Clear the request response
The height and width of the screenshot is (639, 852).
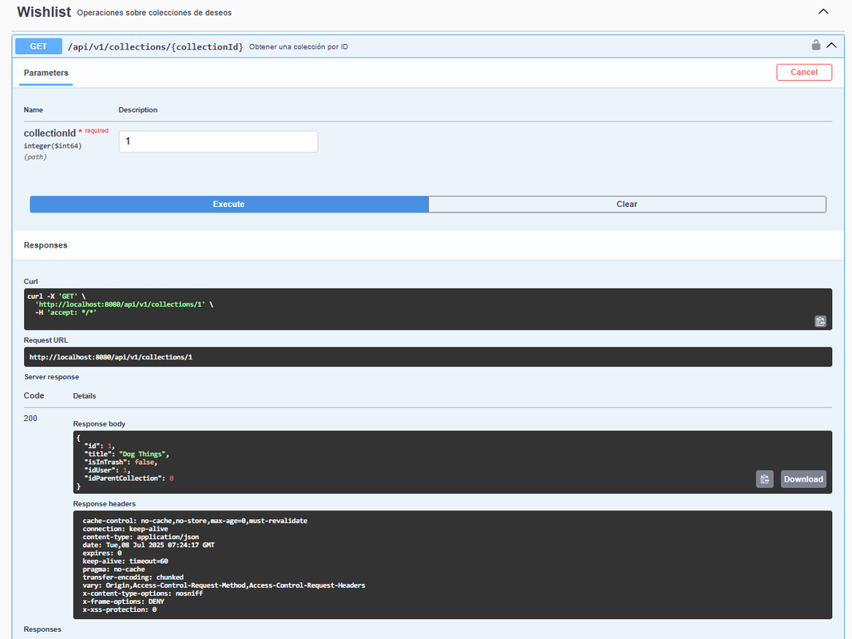pos(627,204)
